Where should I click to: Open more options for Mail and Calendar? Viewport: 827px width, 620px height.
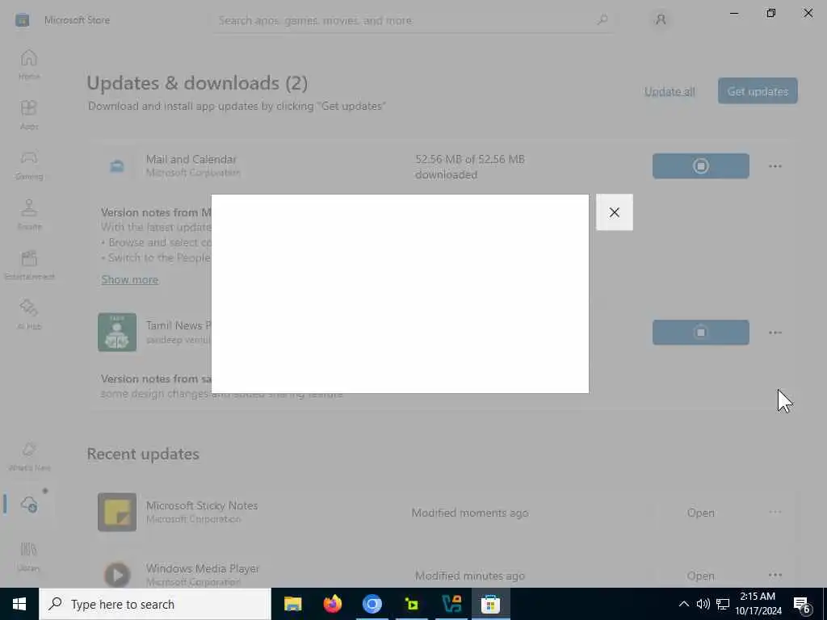[775, 166]
